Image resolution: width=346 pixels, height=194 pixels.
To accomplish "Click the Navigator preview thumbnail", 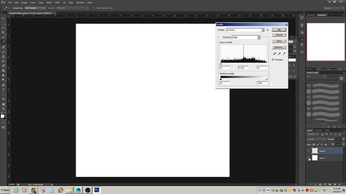I will [325, 42].
